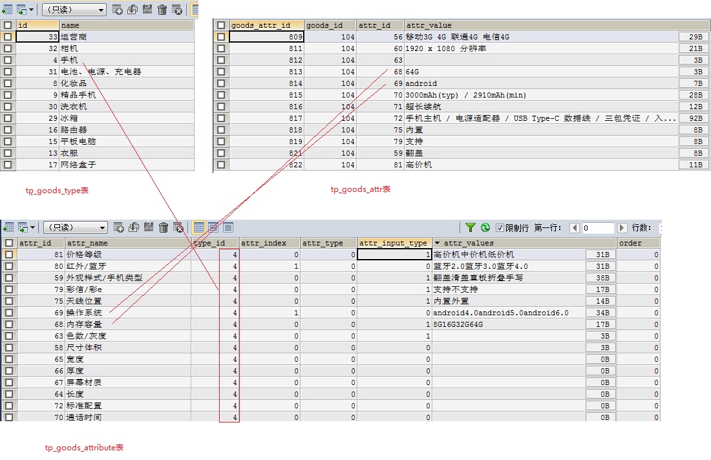Refresh data with the green circular arrows icon
Viewport: 711px width, 460px height.
tap(485, 227)
